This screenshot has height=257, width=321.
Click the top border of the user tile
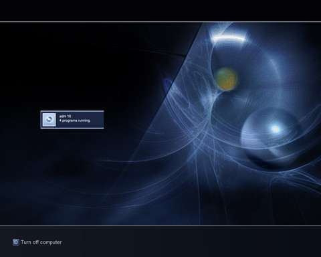point(72,111)
